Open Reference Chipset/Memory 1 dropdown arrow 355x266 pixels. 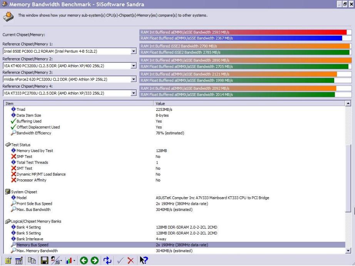pyautogui.click(x=134, y=51)
